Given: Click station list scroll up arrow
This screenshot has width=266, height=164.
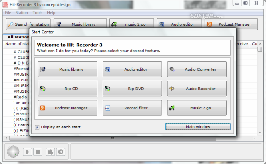Looking at the screenshot, I should pyautogui.click(x=260, y=44).
